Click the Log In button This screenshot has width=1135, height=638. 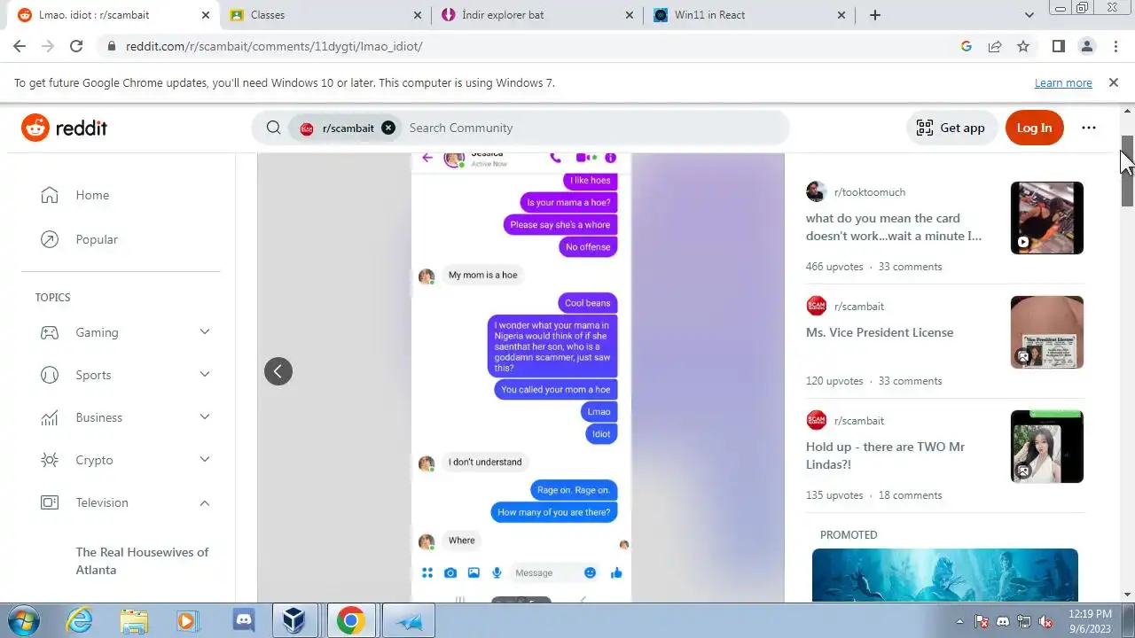(x=1034, y=128)
